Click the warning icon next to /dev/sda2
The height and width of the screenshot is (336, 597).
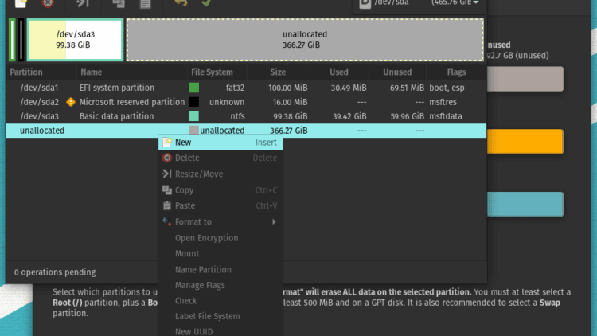(x=71, y=102)
